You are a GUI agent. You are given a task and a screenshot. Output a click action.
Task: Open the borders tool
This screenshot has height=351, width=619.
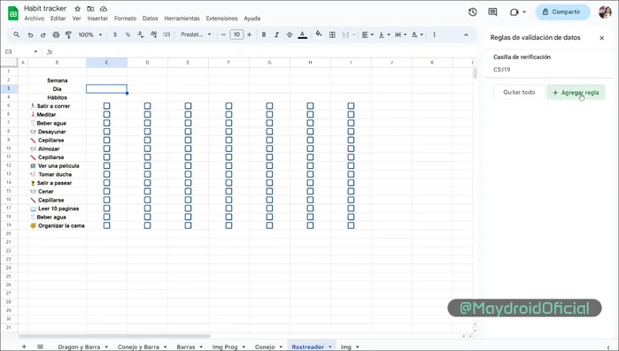click(x=332, y=34)
